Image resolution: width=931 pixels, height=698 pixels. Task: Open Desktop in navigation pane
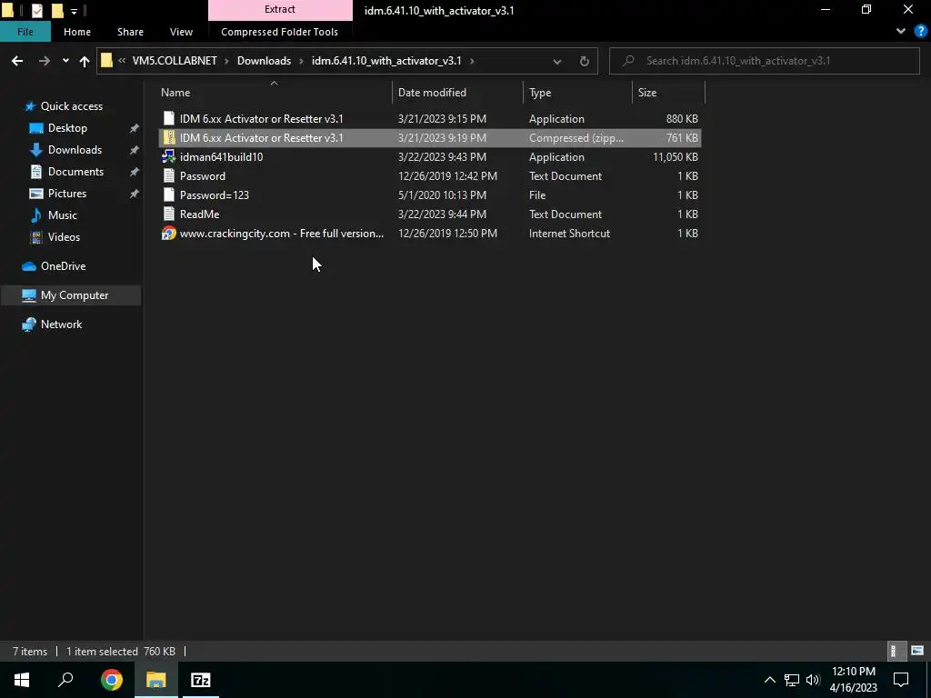(67, 128)
